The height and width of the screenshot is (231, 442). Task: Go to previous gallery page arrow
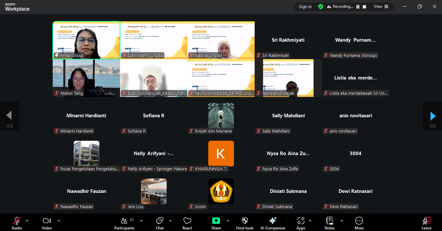[x=9, y=116]
